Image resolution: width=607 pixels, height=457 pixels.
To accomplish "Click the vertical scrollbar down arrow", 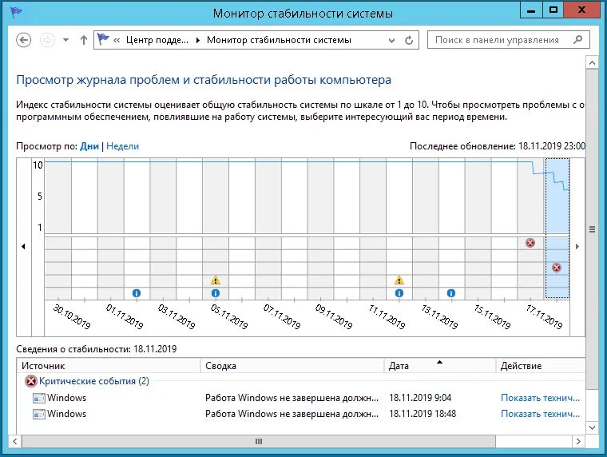I will tap(592, 427).
